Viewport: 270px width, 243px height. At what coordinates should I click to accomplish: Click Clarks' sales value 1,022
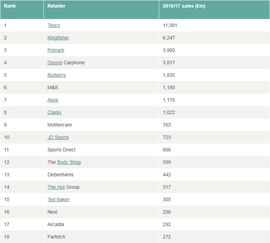click(169, 112)
